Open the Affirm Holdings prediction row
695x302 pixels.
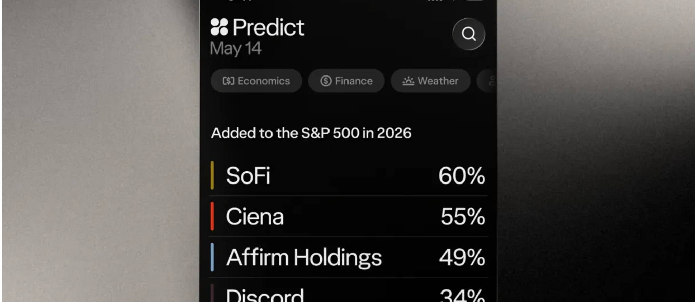[349, 257]
